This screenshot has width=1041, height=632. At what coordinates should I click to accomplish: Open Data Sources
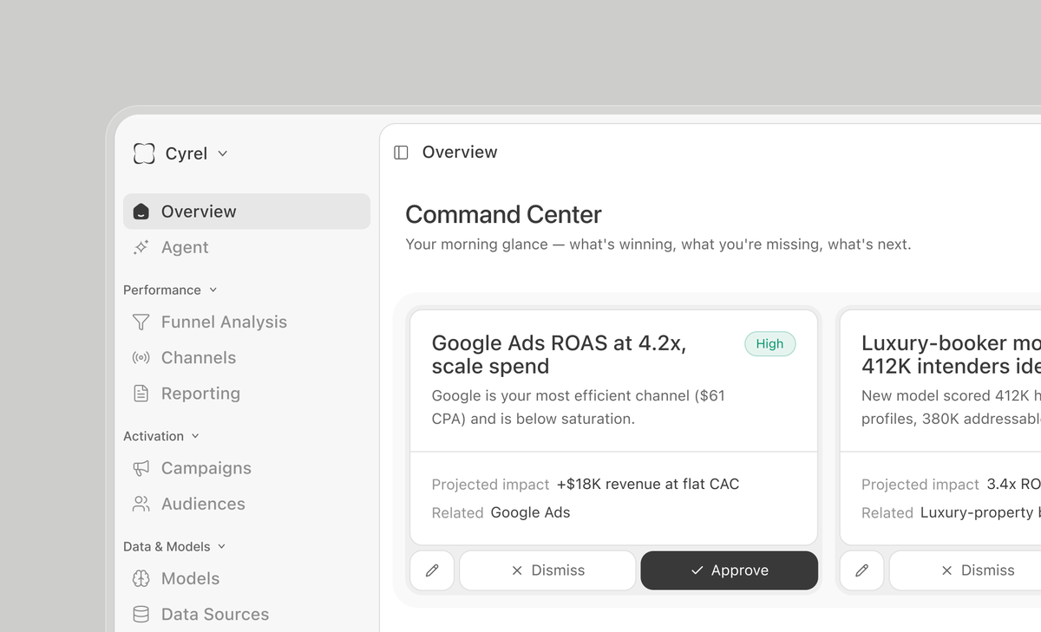246,614
